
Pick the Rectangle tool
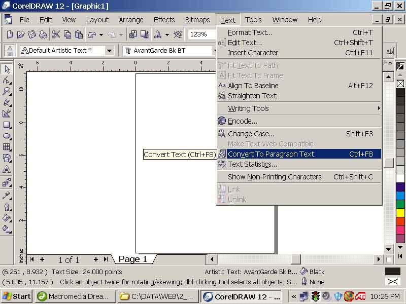[7, 125]
